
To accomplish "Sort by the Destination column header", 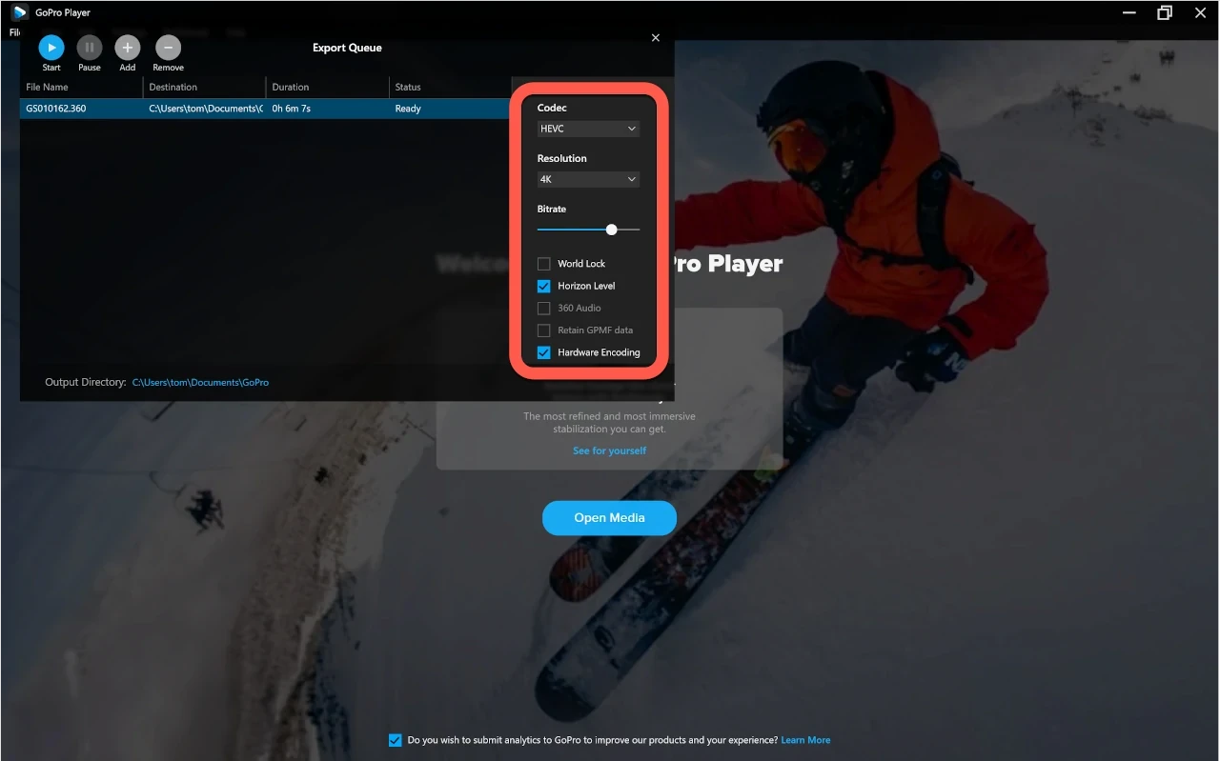I will (x=204, y=87).
